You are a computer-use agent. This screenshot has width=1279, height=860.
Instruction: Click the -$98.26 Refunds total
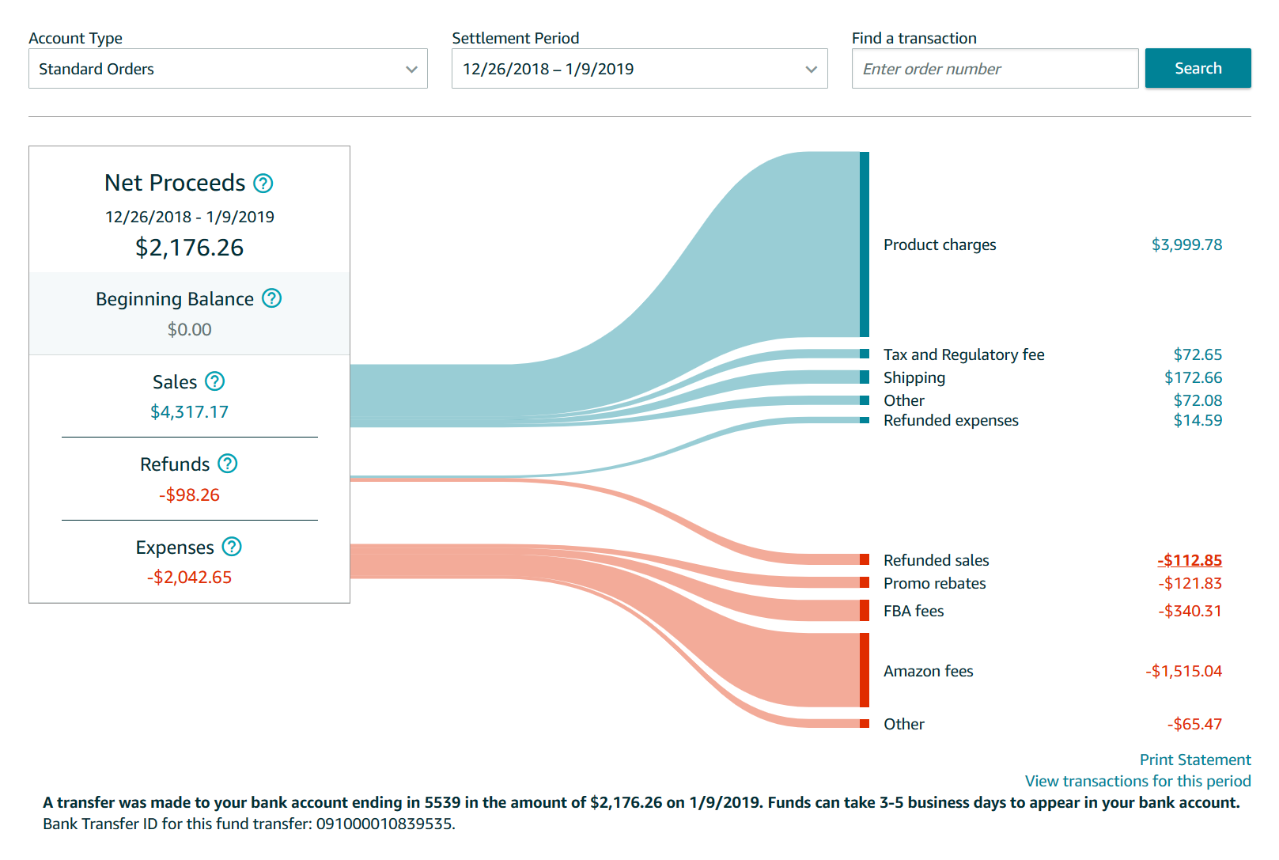[x=190, y=494]
